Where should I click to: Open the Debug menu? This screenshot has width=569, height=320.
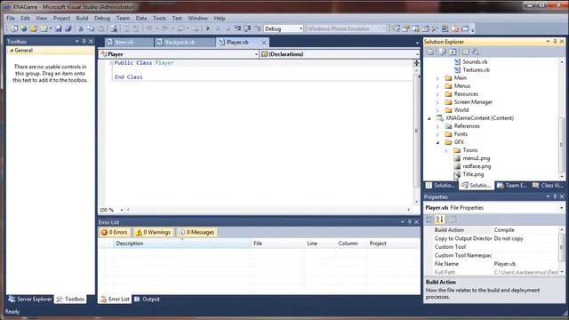point(102,18)
